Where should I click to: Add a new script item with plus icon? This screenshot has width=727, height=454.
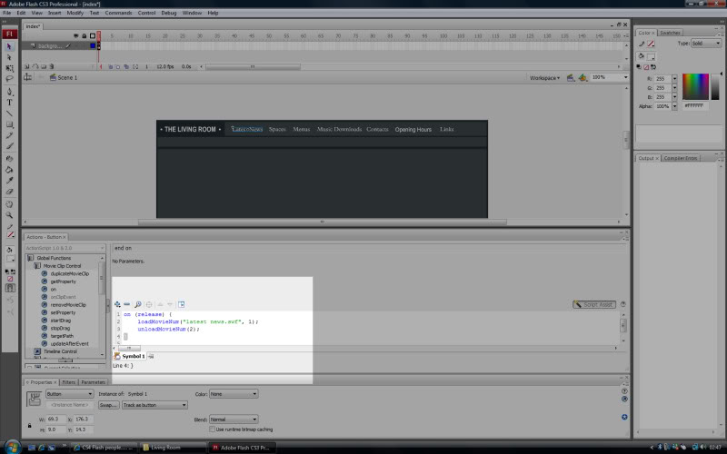[117, 304]
